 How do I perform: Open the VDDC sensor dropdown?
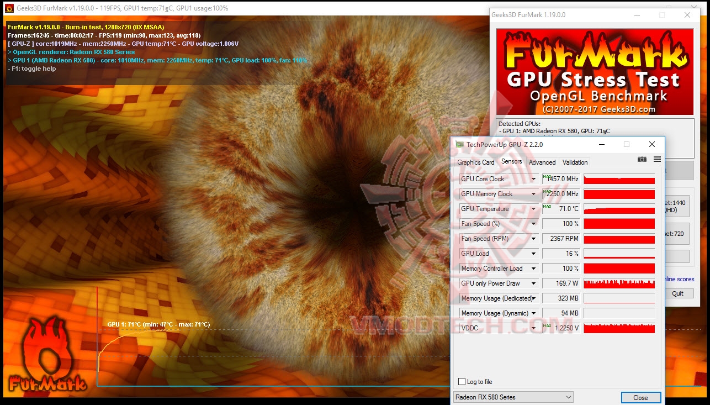pyautogui.click(x=532, y=328)
